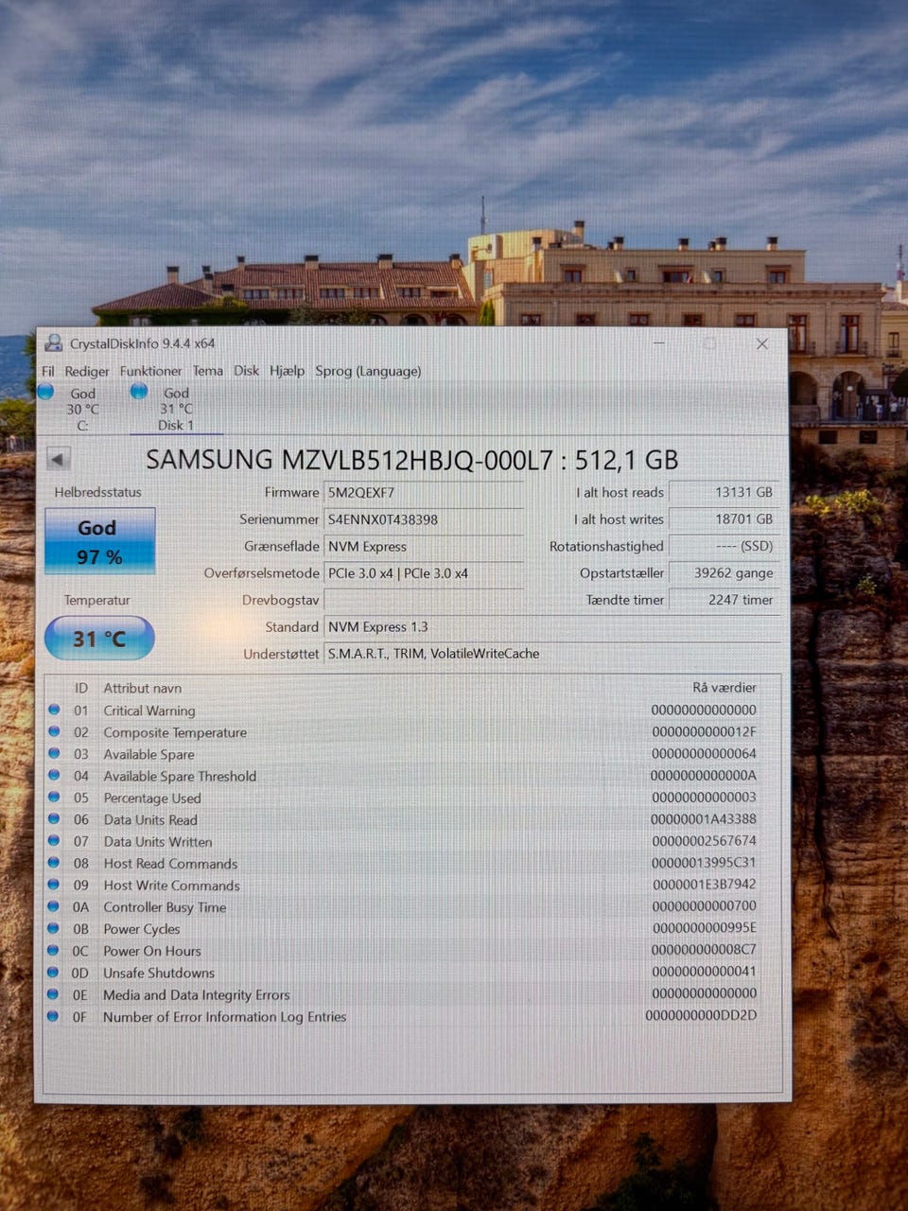Click status dot of Critical Warning row

click(x=54, y=710)
